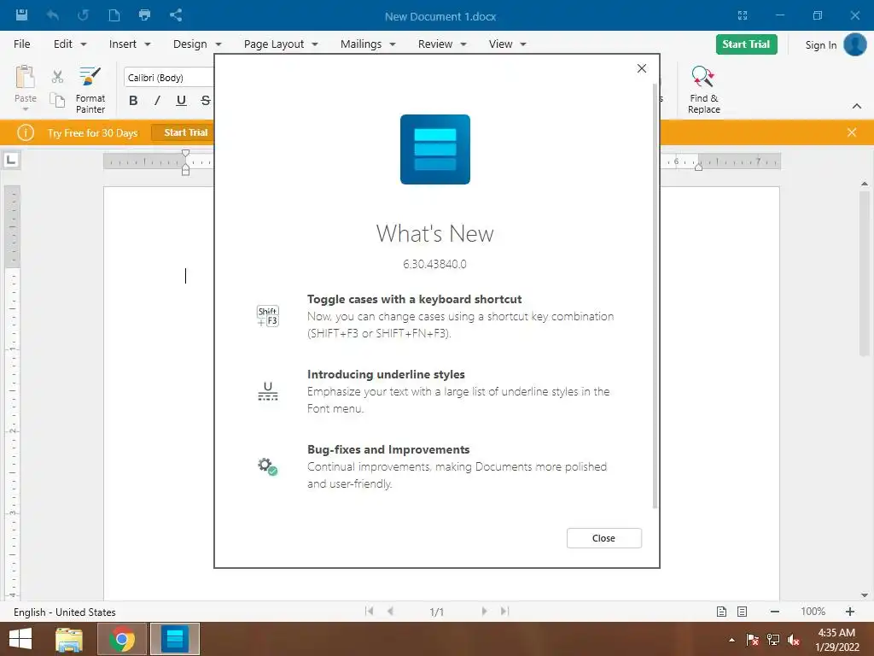Select the Format Painter tool
The image size is (874, 656).
pos(90,89)
